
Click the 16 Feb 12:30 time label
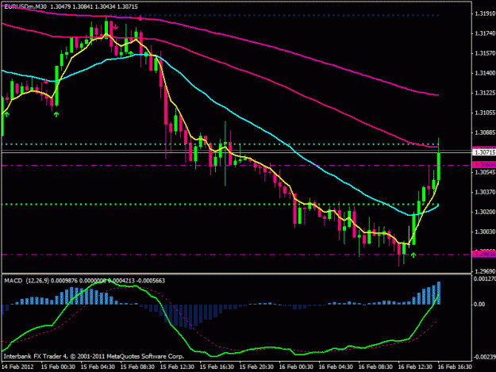pyautogui.click(x=415, y=367)
